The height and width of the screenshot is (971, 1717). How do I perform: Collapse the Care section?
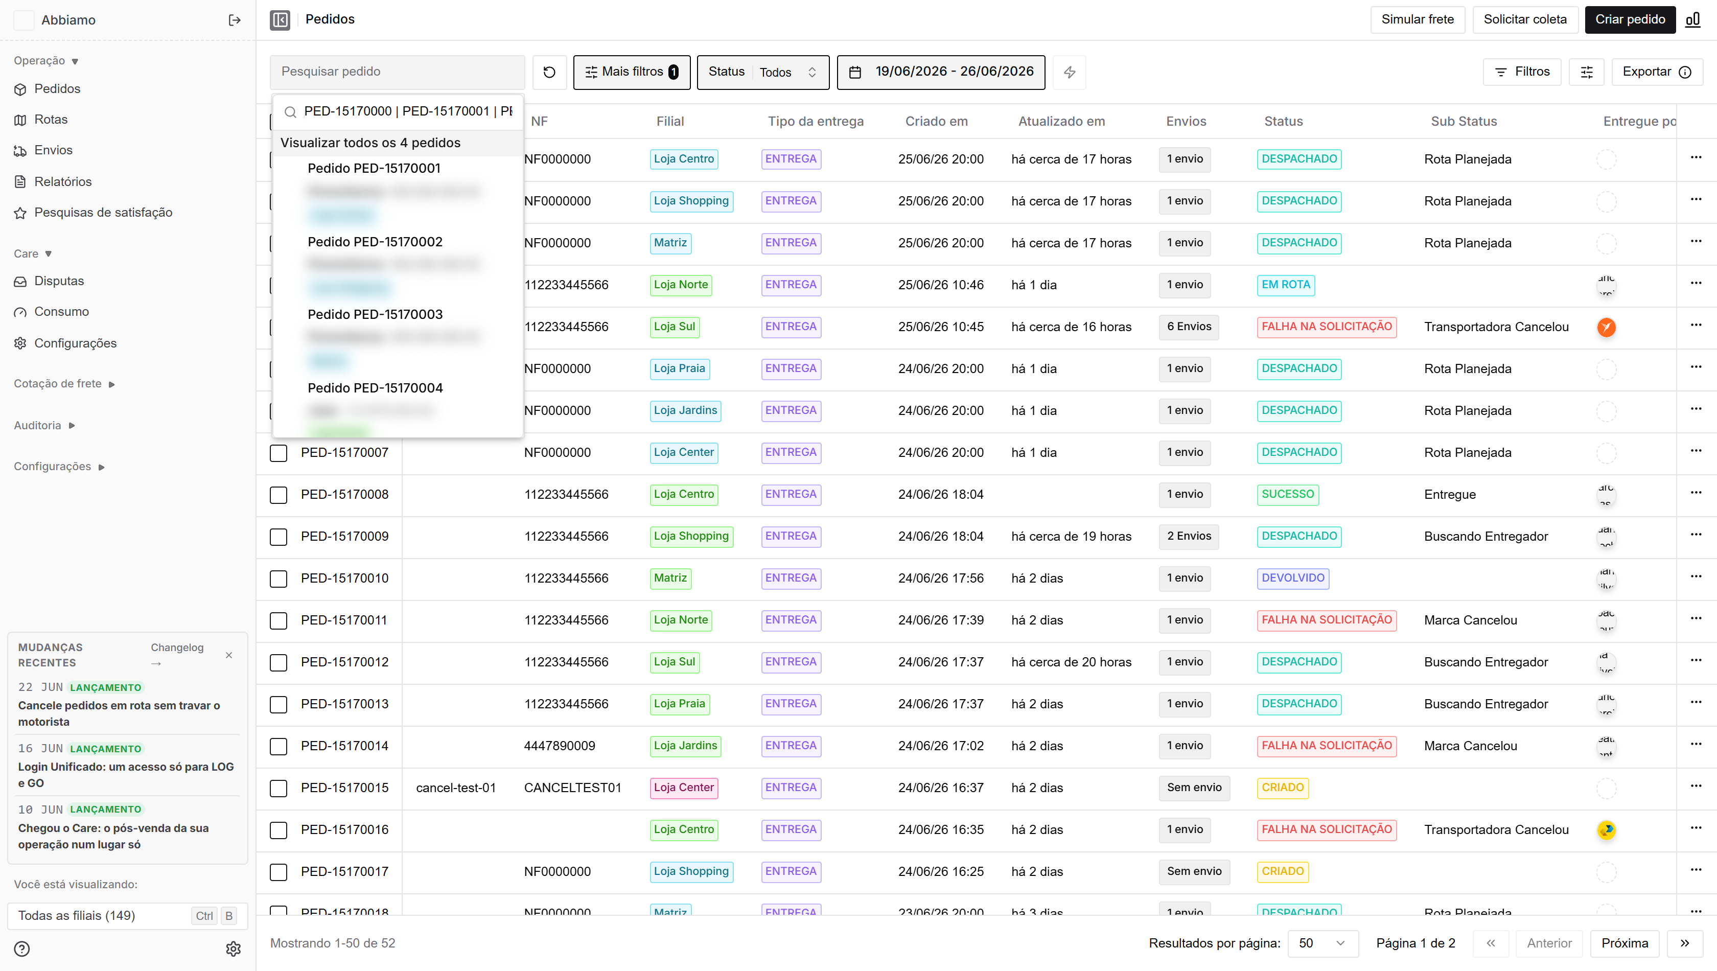point(33,253)
